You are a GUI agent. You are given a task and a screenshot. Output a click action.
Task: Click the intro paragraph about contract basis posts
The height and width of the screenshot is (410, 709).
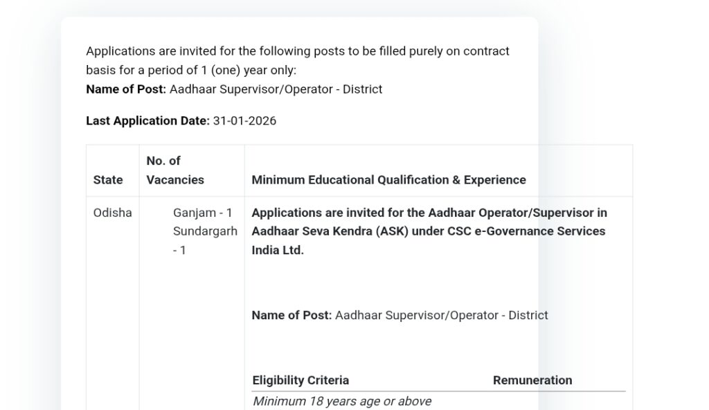click(x=297, y=51)
